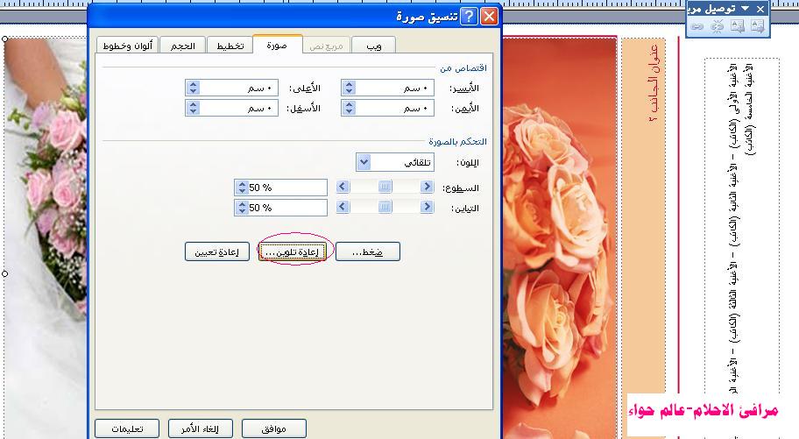The width and height of the screenshot is (799, 439).
Task: Click the brightness slider right arrow
Action: click(x=427, y=187)
